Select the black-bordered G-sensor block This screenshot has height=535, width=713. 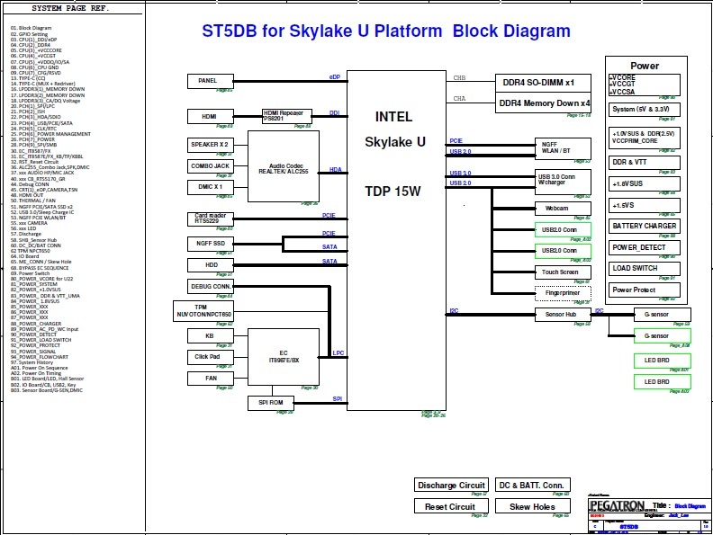[x=662, y=315]
